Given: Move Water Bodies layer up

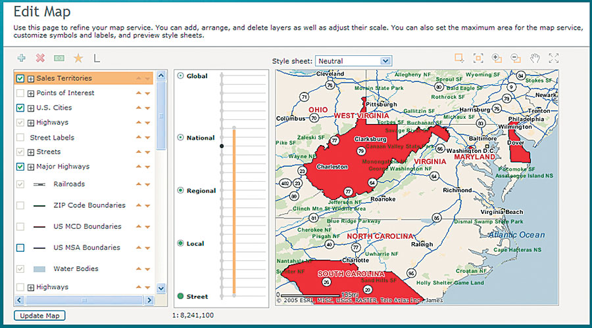Looking at the screenshot, I should pyautogui.click(x=139, y=268).
